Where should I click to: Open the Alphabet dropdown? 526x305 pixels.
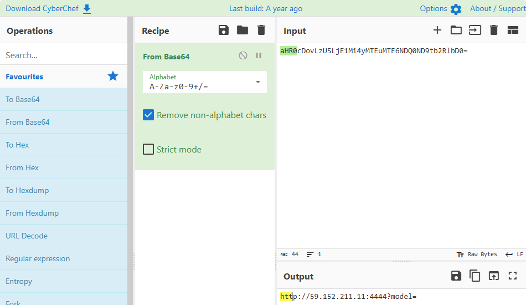click(205, 82)
